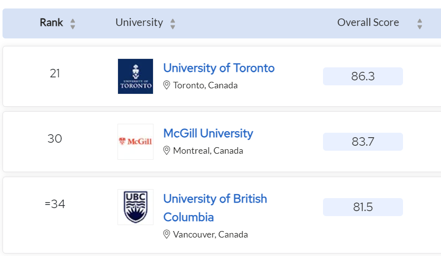The width and height of the screenshot is (441, 256).
Task: Click the University column header text
Action: (139, 22)
